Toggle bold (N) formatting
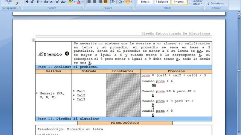241x135 pixels. (27, 1)
